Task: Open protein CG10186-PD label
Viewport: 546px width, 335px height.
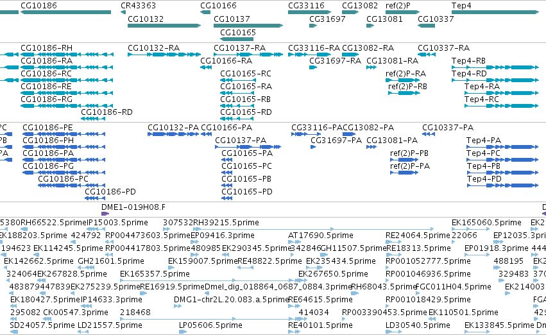Action: tap(110, 192)
